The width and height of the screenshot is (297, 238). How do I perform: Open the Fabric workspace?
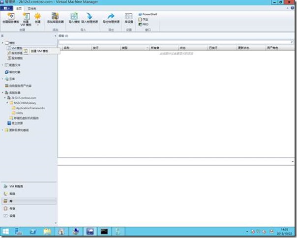(x=29, y=194)
